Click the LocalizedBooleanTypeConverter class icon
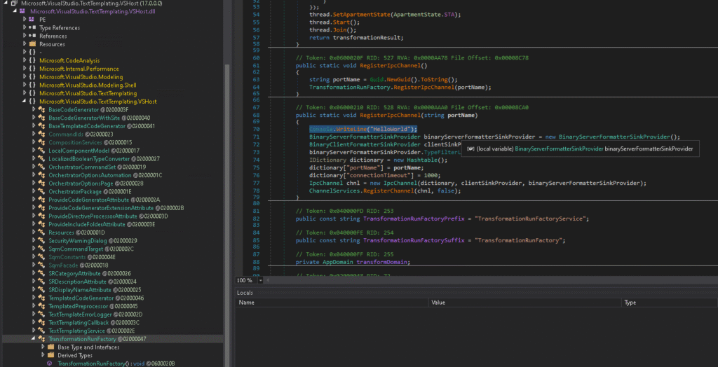 (41, 159)
